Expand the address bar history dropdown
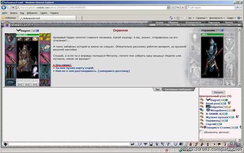Viewport: 244px width, 153px height. click(168, 7)
